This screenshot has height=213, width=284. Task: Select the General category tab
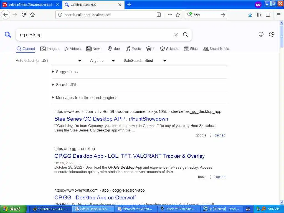point(26,49)
